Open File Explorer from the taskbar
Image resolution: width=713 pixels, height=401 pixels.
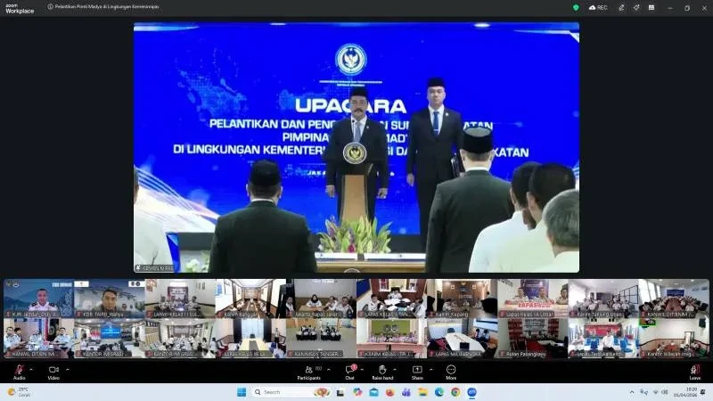[422, 392]
